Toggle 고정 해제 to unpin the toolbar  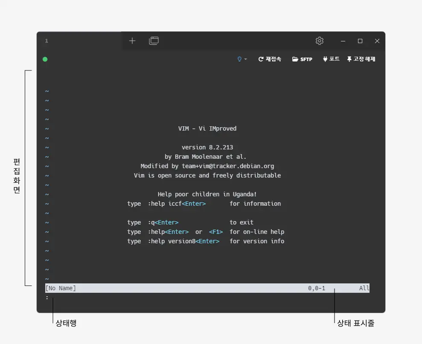tap(361, 59)
